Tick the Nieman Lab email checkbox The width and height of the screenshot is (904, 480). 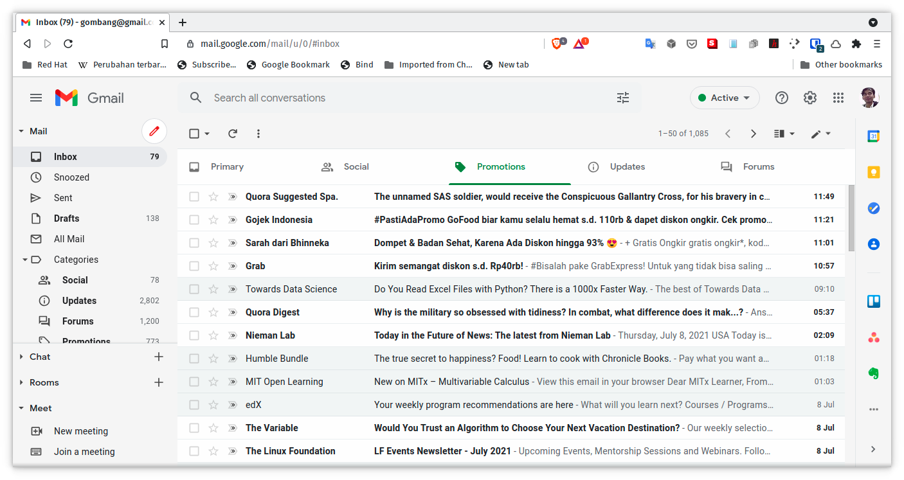point(194,335)
